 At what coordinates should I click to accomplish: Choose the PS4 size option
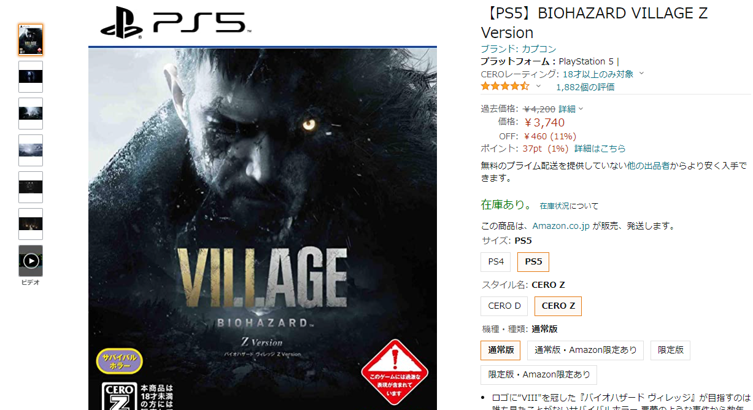[x=496, y=261]
